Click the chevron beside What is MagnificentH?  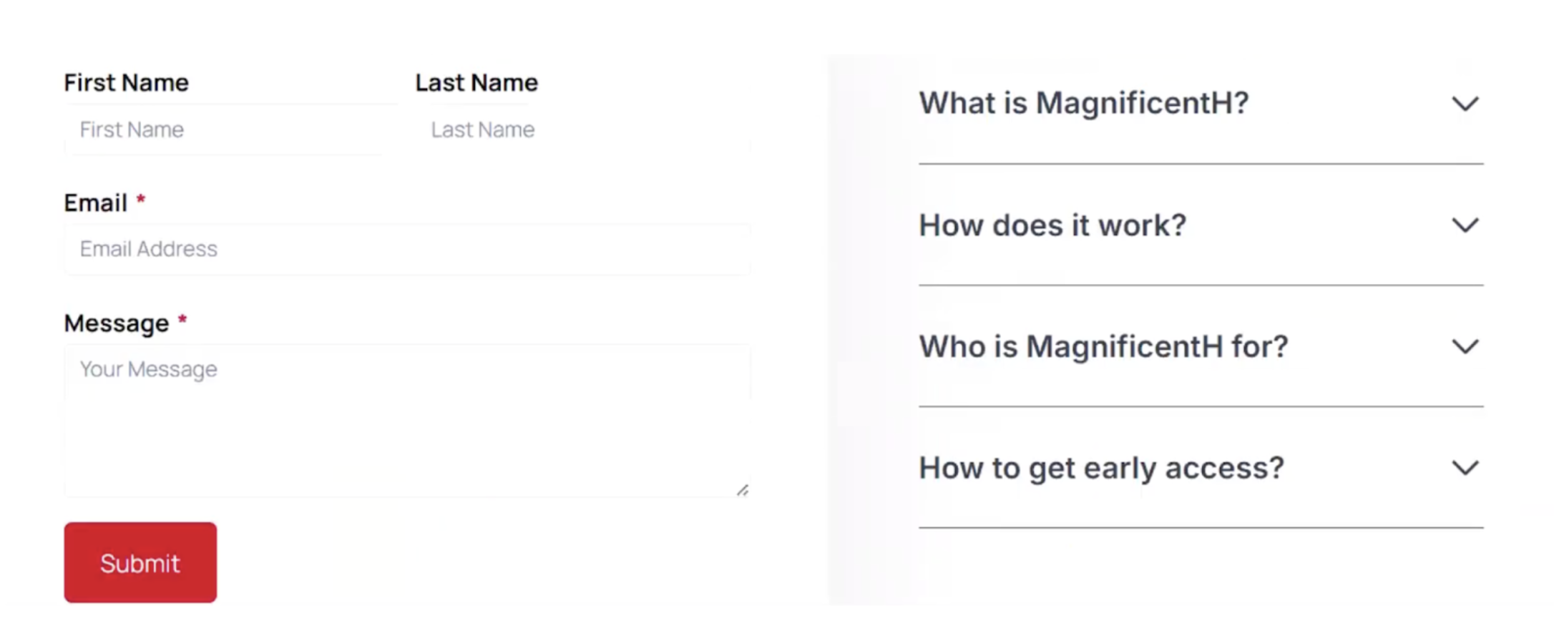point(1465,104)
